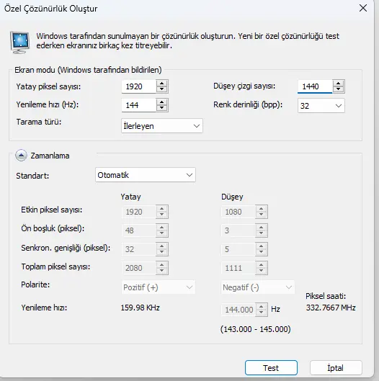379x381 pixels.
Task: Close the Özel Çözünürlük Oluştur dialog
Action: (363, 8)
